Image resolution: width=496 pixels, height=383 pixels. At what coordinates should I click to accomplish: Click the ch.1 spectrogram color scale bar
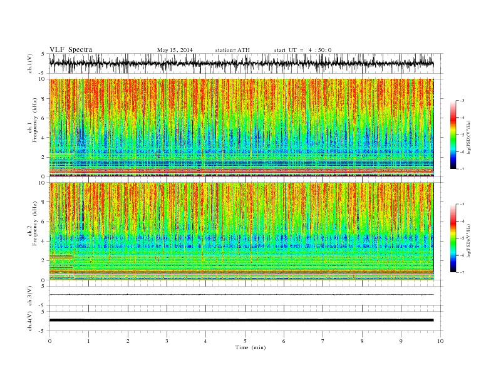coord(453,135)
